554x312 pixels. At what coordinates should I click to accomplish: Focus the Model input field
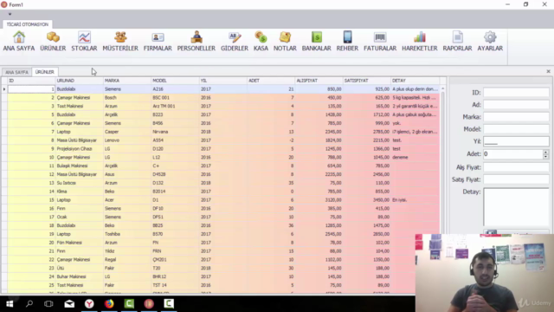point(516,129)
